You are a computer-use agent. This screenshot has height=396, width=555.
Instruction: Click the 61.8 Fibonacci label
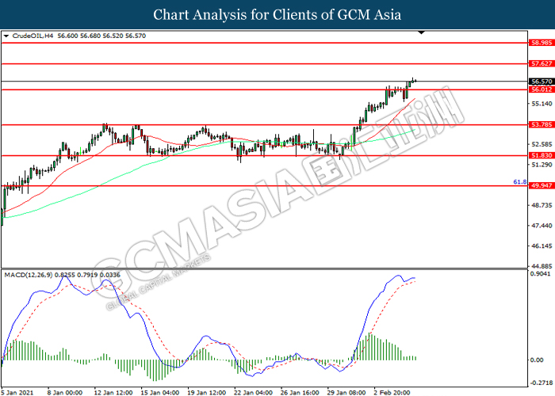(x=519, y=182)
